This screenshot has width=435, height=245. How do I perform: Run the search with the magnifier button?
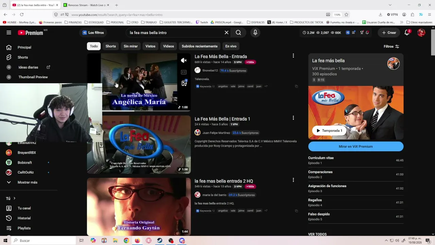coord(238,33)
